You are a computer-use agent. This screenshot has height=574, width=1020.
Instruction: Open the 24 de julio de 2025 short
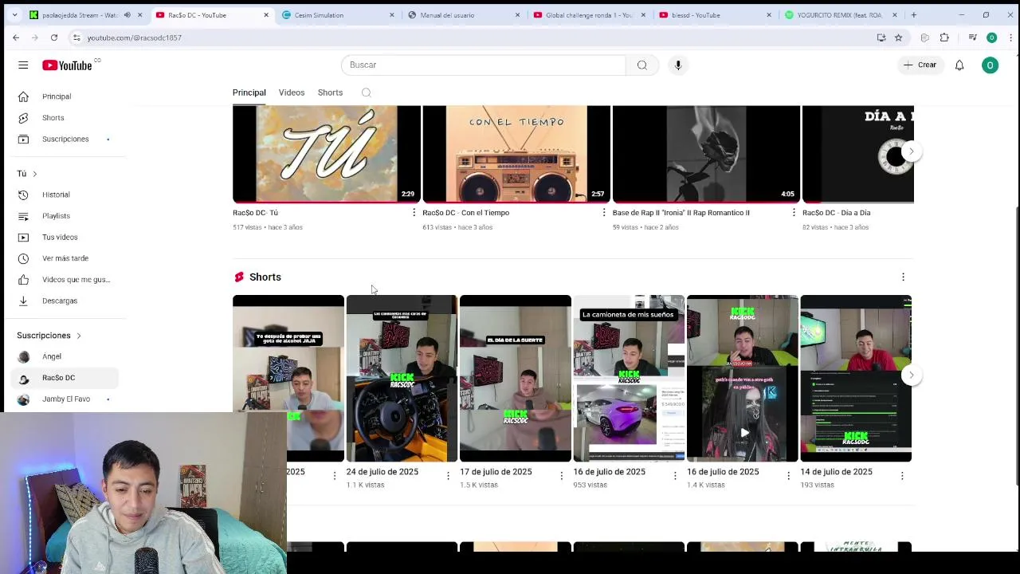402,379
